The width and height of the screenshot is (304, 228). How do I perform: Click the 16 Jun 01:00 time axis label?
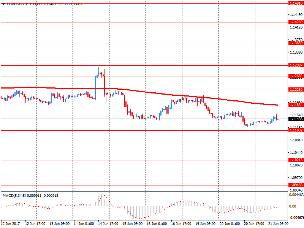(157, 224)
